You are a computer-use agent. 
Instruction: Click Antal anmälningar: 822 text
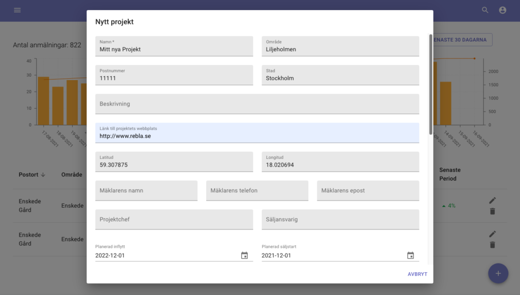tap(47, 45)
